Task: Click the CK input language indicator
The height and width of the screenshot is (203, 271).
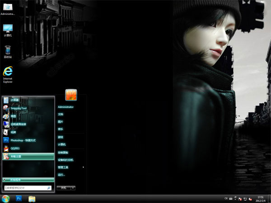Action: [x=226, y=198]
